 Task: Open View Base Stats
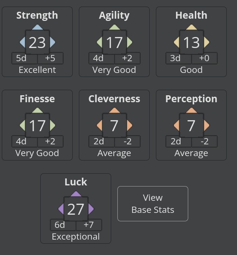pyautogui.click(x=153, y=204)
